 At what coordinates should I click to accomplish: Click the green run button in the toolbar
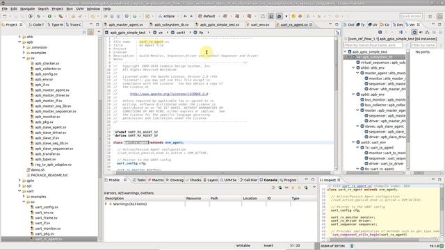tap(49, 17)
